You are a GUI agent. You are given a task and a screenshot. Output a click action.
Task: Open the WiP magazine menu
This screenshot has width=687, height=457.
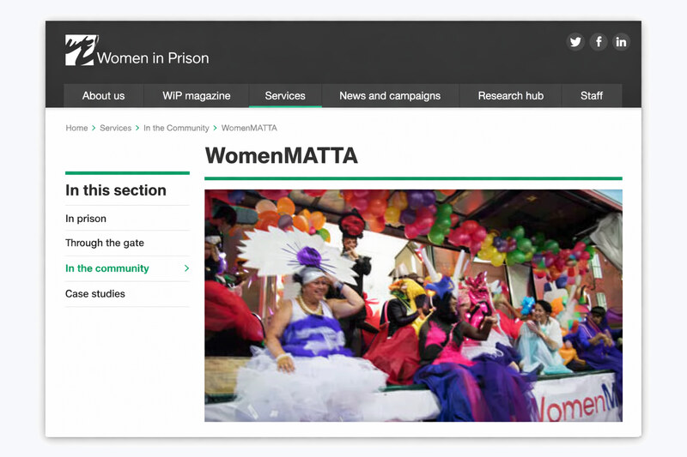click(197, 96)
